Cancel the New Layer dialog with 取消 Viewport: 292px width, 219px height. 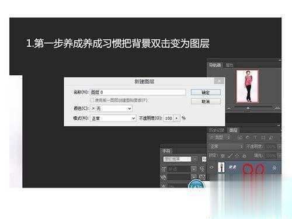point(206,102)
